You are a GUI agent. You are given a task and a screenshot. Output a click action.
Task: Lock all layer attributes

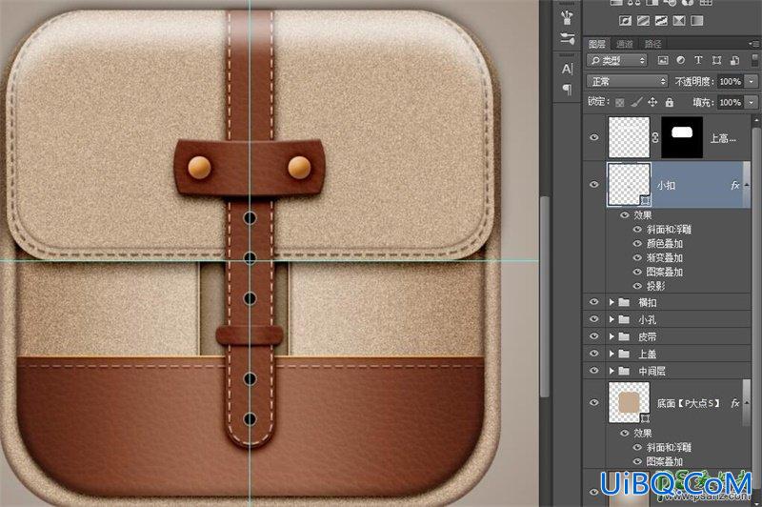coord(670,102)
